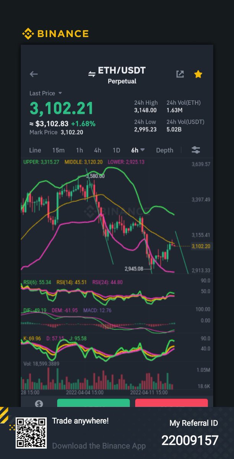Click the green buy button

[x=94, y=403]
